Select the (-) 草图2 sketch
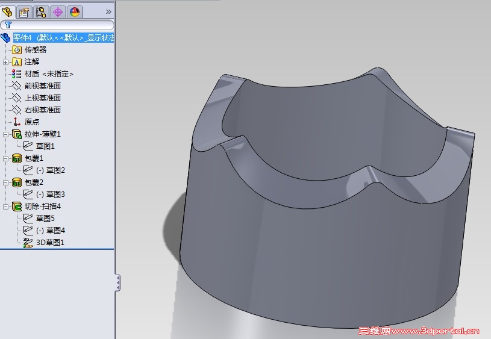The image size is (491, 339). 51,170
